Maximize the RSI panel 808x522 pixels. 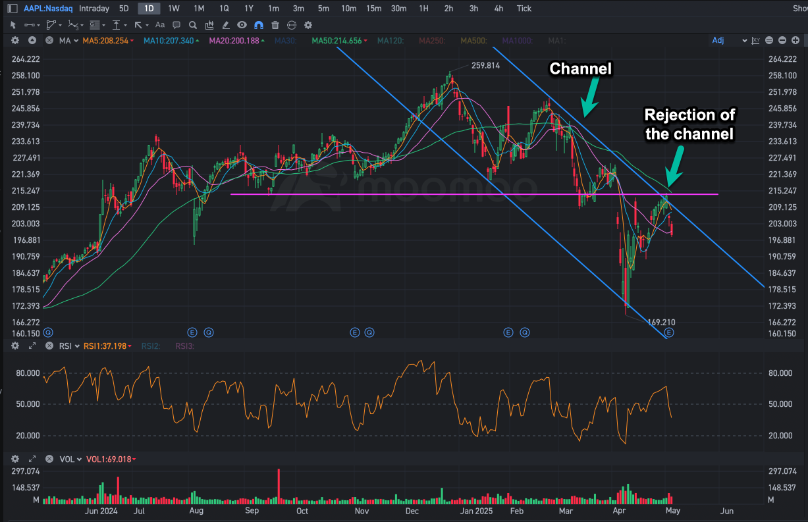32,346
